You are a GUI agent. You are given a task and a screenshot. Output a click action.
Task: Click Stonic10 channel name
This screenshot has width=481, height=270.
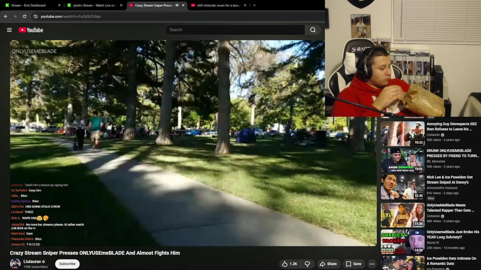[433, 243]
